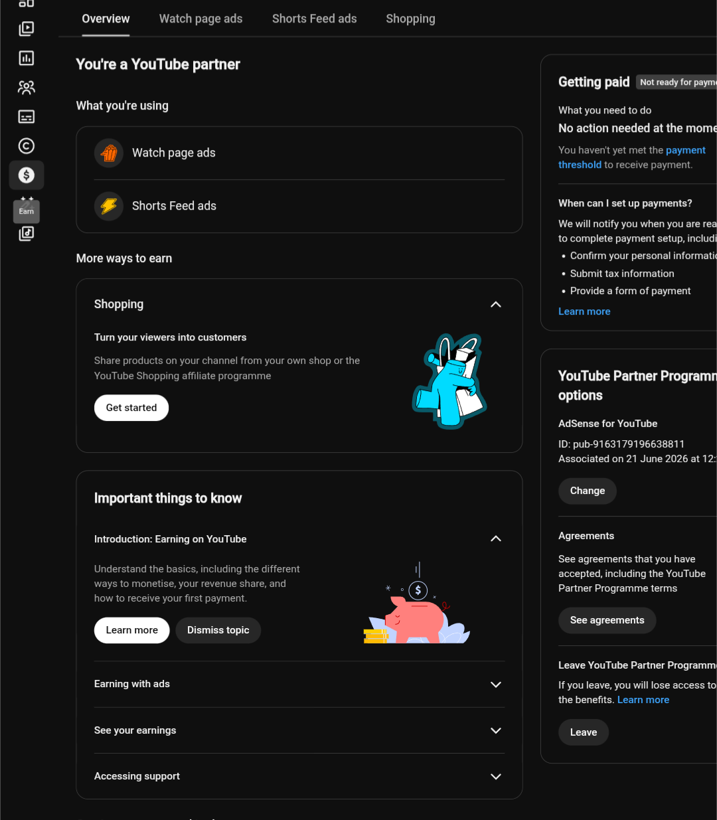The image size is (717, 820).
Task: Open the Audio library icon in the sidebar
Action: 27,233
